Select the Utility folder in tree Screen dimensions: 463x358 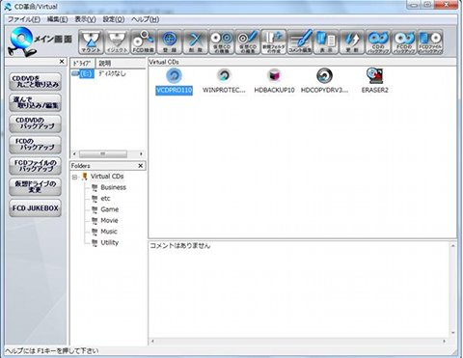[110, 242]
